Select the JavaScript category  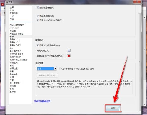pos(14,28)
